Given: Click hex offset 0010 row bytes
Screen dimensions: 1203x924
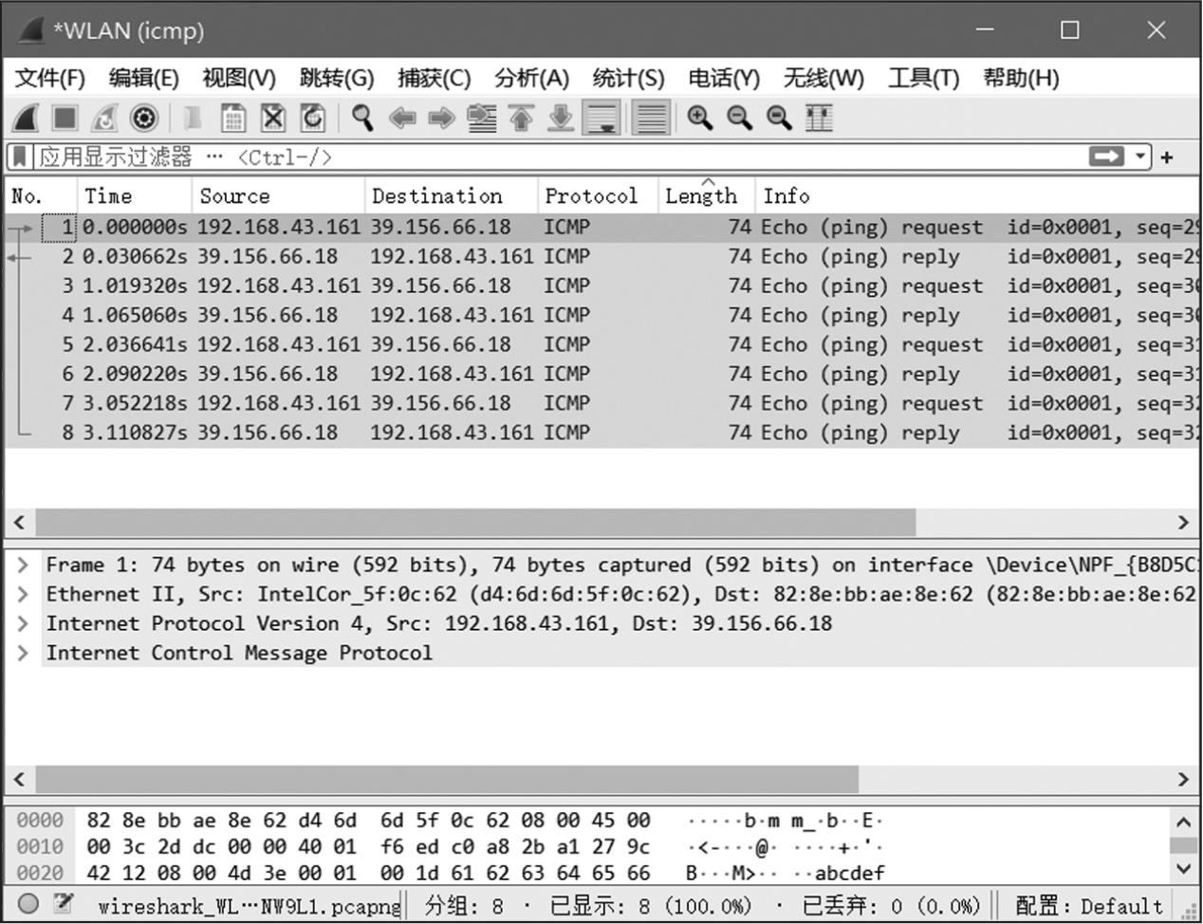Looking at the screenshot, I should tap(368, 846).
